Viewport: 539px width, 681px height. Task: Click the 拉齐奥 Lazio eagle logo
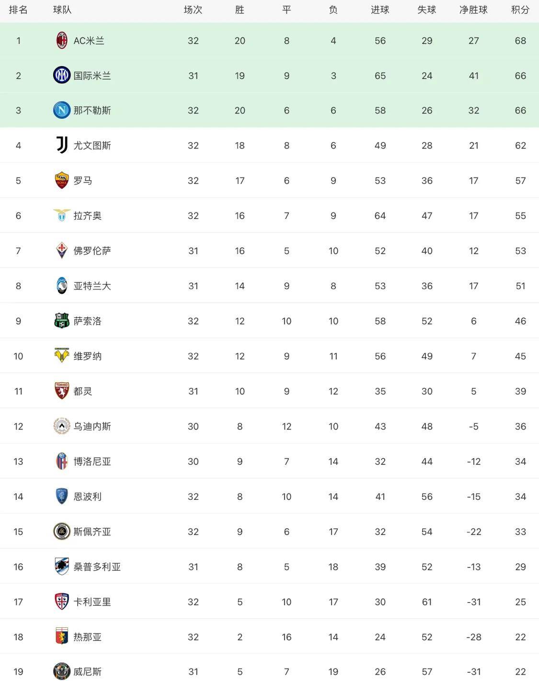point(62,216)
